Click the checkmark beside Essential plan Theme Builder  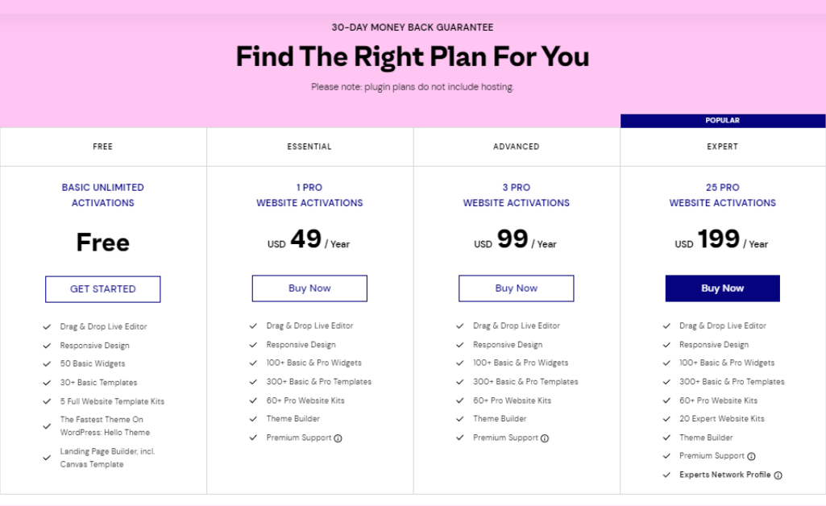point(253,419)
